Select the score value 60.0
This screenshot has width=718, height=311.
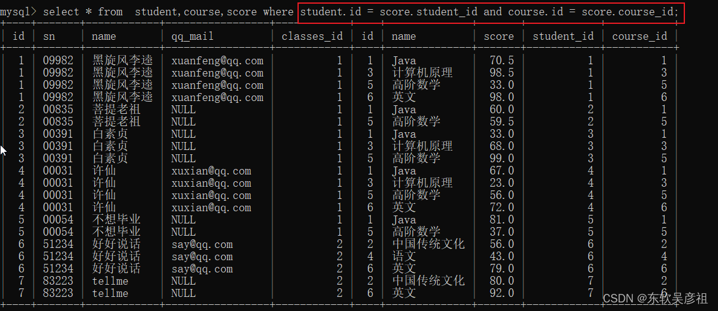(502, 110)
